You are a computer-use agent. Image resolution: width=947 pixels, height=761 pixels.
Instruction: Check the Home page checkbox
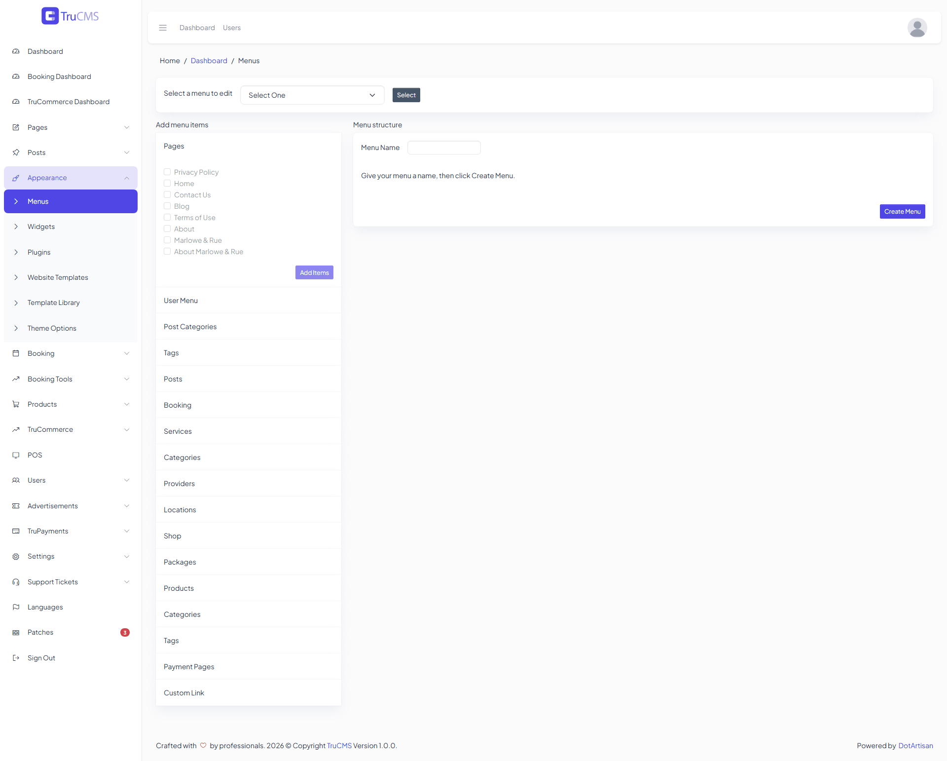tap(167, 183)
